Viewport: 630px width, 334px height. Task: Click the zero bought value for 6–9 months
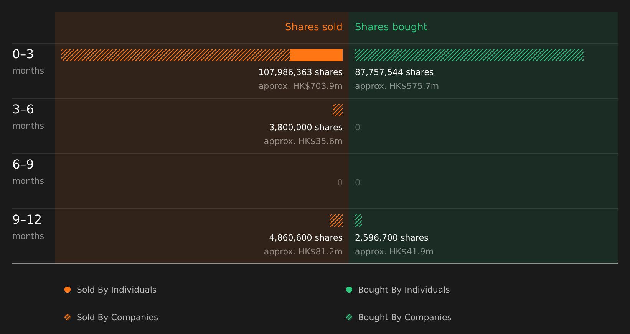358,183
